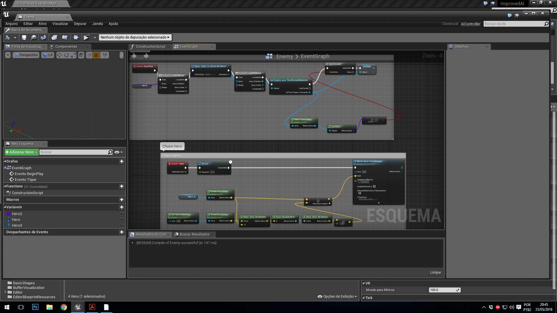Open Opções de Exibição view options
The height and width of the screenshot is (313, 557).
(x=337, y=296)
